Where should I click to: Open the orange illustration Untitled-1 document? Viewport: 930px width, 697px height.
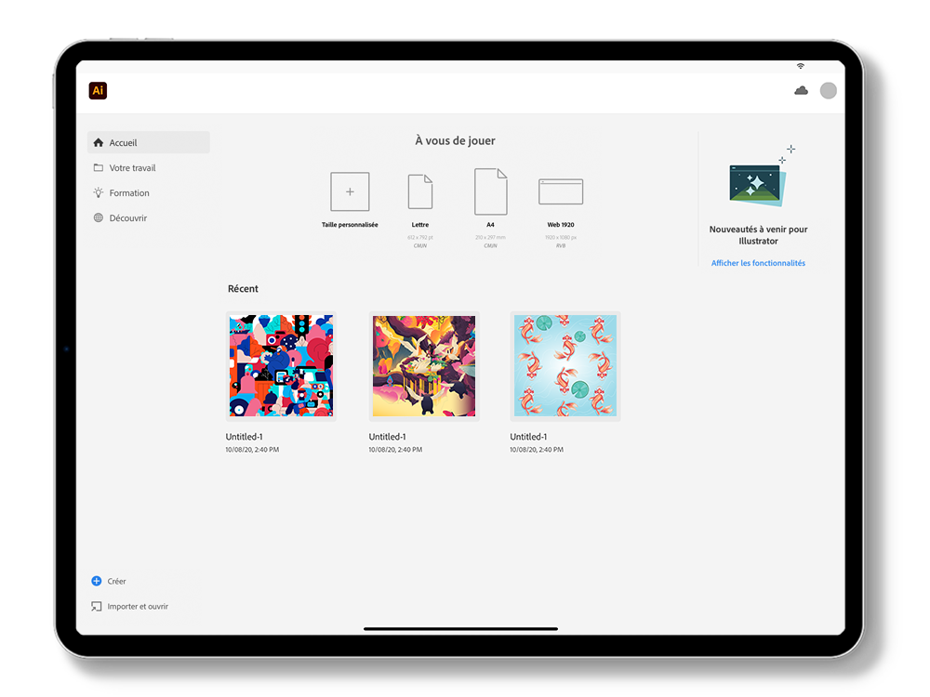(x=423, y=365)
